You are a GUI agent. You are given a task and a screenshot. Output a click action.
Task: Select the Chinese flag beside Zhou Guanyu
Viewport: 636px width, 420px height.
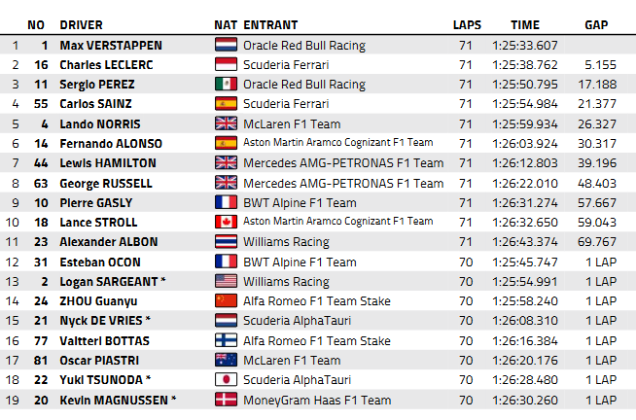(226, 300)
